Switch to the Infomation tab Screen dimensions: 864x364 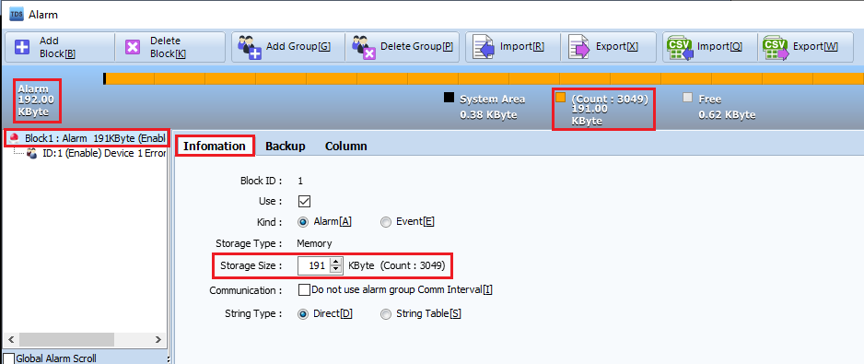(215, 147)
